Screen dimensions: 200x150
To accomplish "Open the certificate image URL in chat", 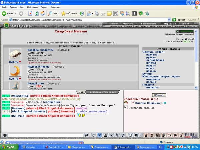I will pyautogui.click(x=41, y=99).
